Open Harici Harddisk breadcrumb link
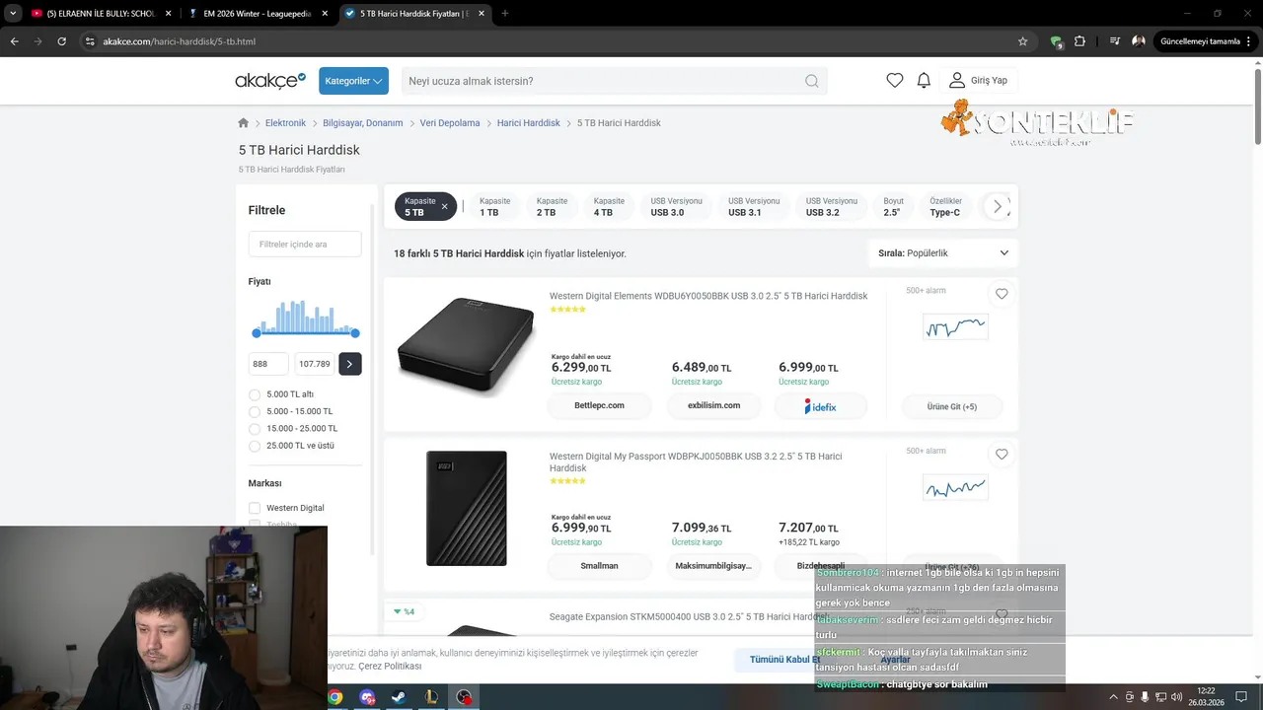The width and height of the screenshot is (1263, 710). (x=528, y=123)
